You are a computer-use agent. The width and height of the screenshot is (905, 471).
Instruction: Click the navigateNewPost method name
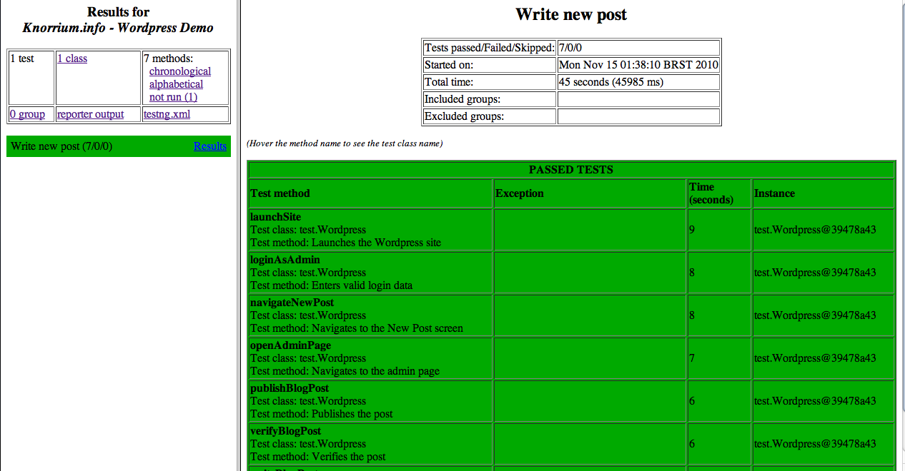tap(292, 303)
